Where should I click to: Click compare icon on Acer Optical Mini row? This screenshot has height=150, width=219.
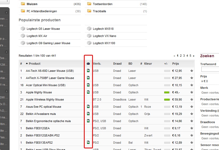tap(192, 85)
